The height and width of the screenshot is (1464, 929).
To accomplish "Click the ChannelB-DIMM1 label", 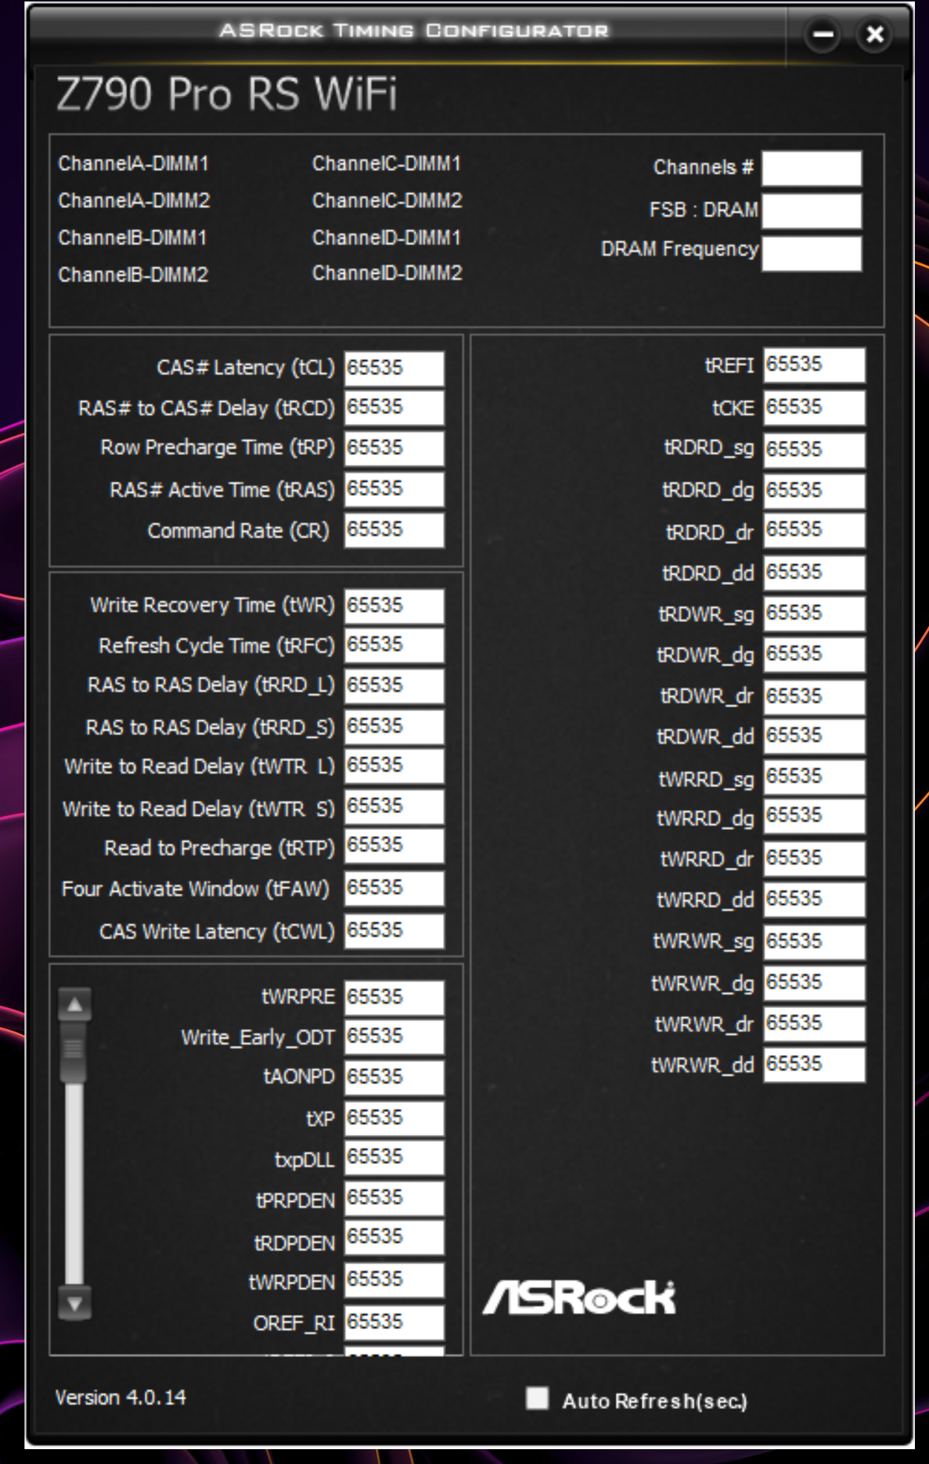I will click(x=133, y=238).
